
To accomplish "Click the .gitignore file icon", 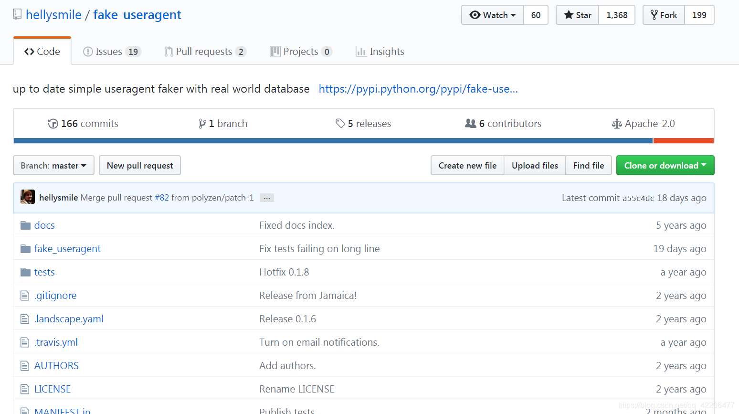I will [25, 296].
